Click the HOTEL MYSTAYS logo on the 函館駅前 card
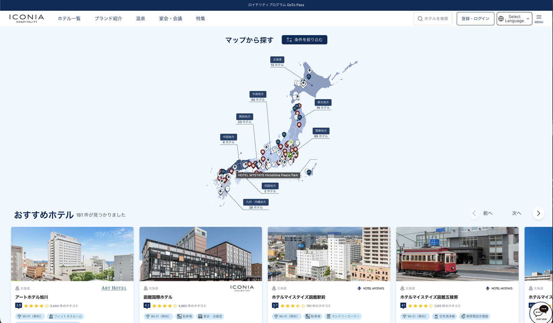Image resolution: width=553 pixels, height=323 pixels. coord(371,289)
